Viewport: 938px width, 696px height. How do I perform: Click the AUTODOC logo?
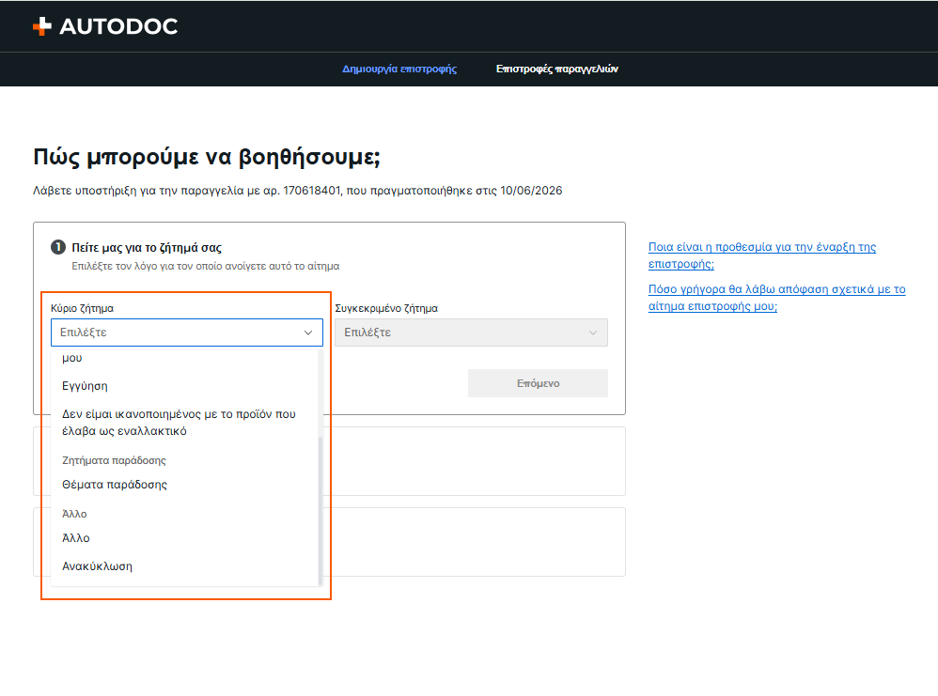pyautogui.click(x=105, y=26)
